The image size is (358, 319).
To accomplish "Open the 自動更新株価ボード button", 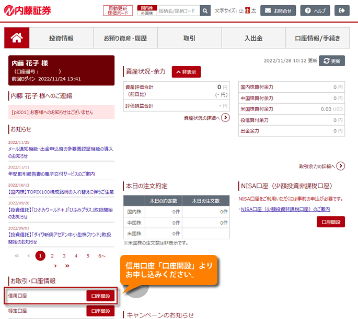I will [118, 10].
